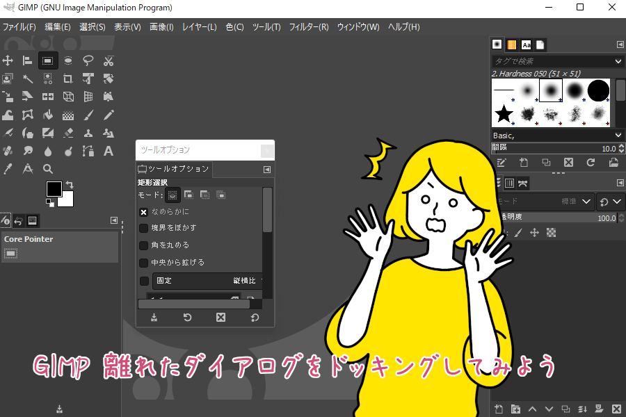Choose subtract from selection mode button
This screenshot has height=417, width=626.
[x=204, y=195]
